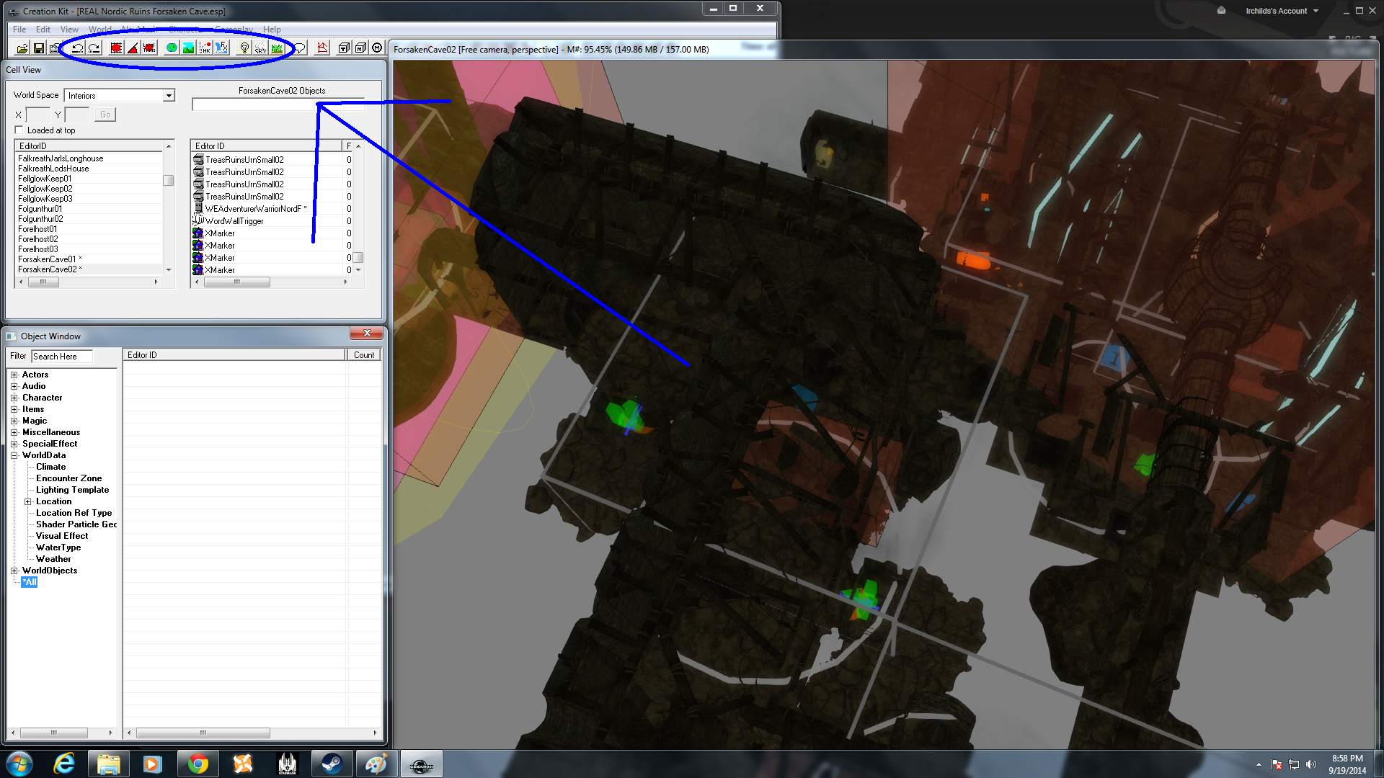Enable the Loaded at top checkbox

point(19,130)
